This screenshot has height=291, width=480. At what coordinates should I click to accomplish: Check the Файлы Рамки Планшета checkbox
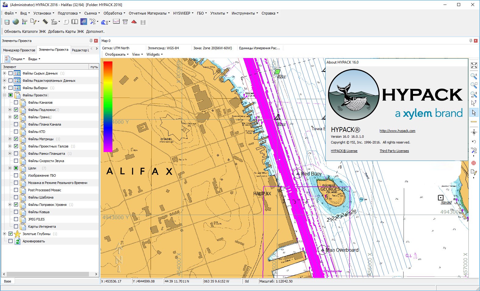pyautogui.click(x=16, y=154)
